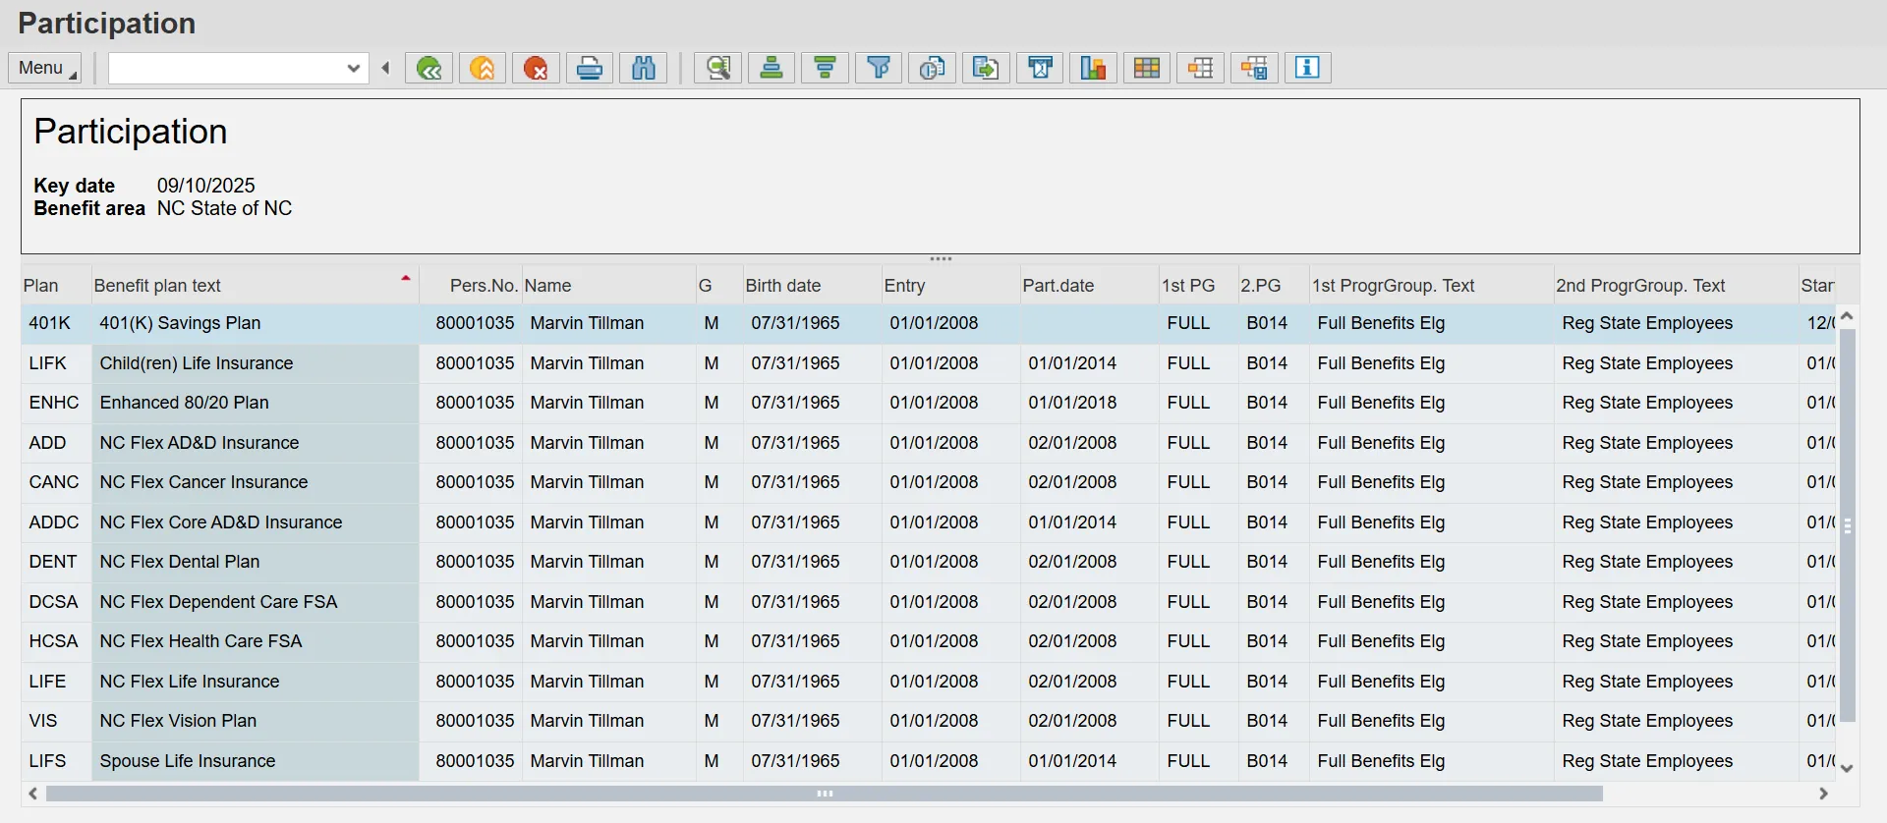Click the orange Exit icon
This screenshot has height=823, width=1887.
coord(483,68)
